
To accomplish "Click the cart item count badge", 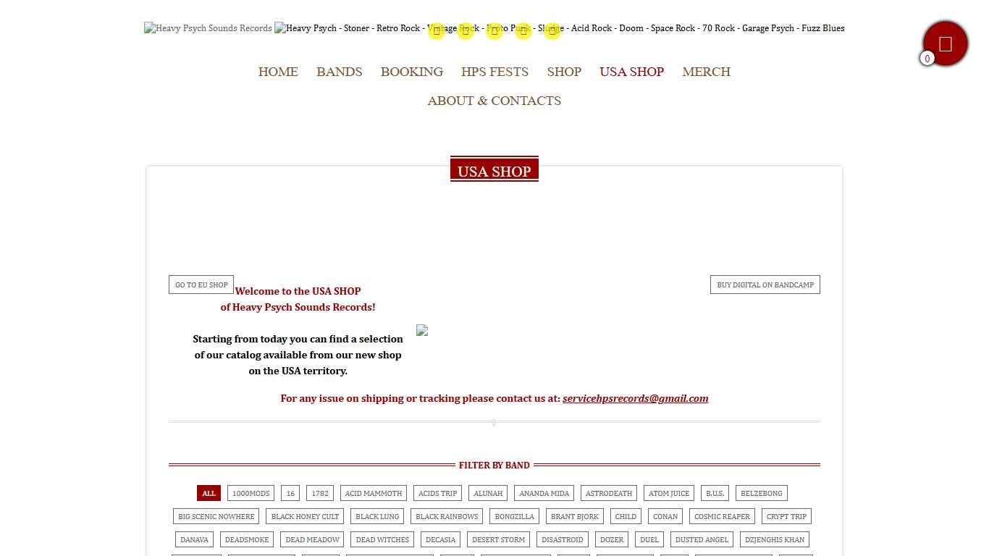I will pyautogui.click(x=927, y=59).
